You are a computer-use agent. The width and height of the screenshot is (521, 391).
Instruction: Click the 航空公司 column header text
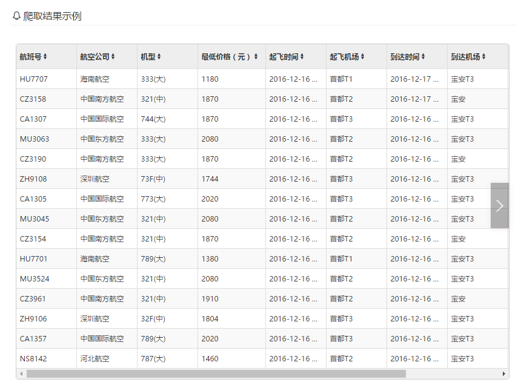pos(95,57)
